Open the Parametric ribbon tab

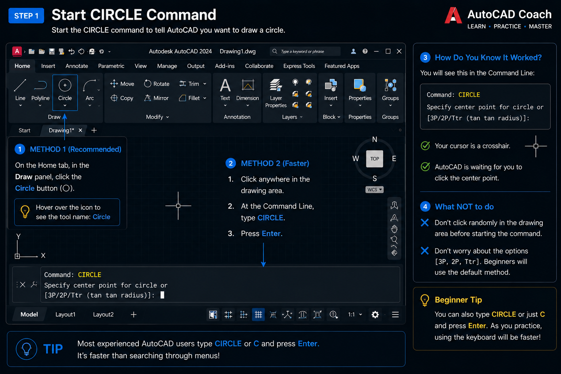pos(111,66)
